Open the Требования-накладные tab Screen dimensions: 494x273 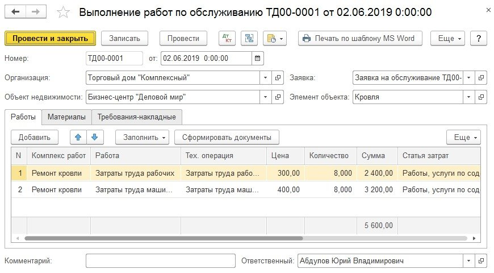[137, 117]
